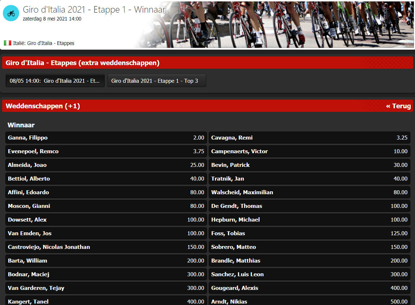Image resolution: width=415 pixels, height=305 pixels.
Task: Click the cyclists header banner image
Action: [x=288, y=24]
